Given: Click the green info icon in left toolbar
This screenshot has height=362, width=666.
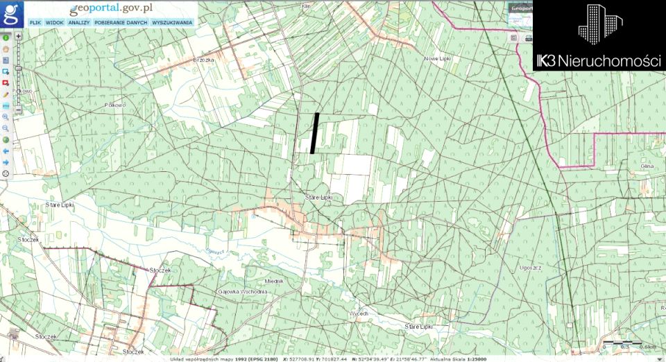Looking at the screenshot, I should (6, 38).
